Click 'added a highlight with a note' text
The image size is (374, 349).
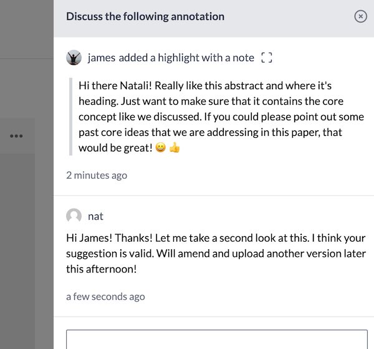(186, 58)
